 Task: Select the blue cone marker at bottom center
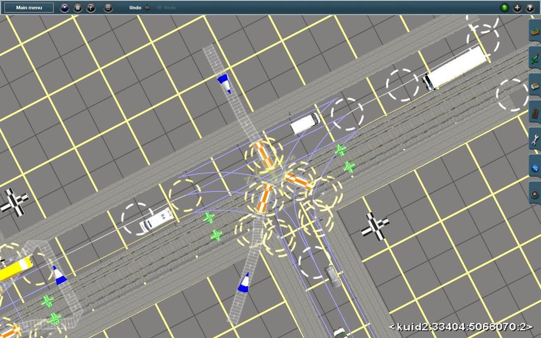pos(244,282)
